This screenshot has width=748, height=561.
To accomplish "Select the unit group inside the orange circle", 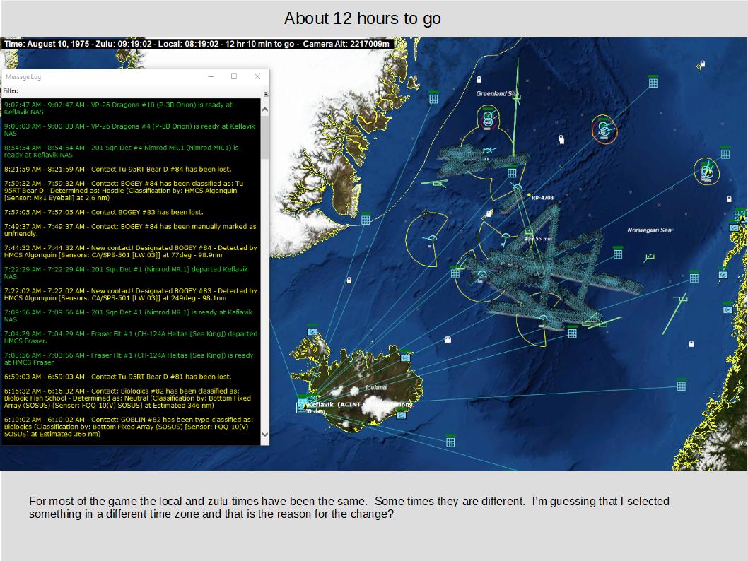I will pyautogui.click(x=604, y=128).
